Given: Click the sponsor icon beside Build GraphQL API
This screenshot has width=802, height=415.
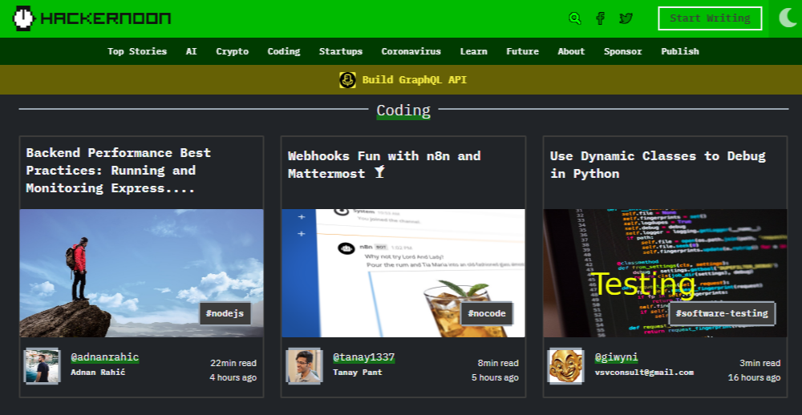Looking at the screenshot, I should 348,80.
